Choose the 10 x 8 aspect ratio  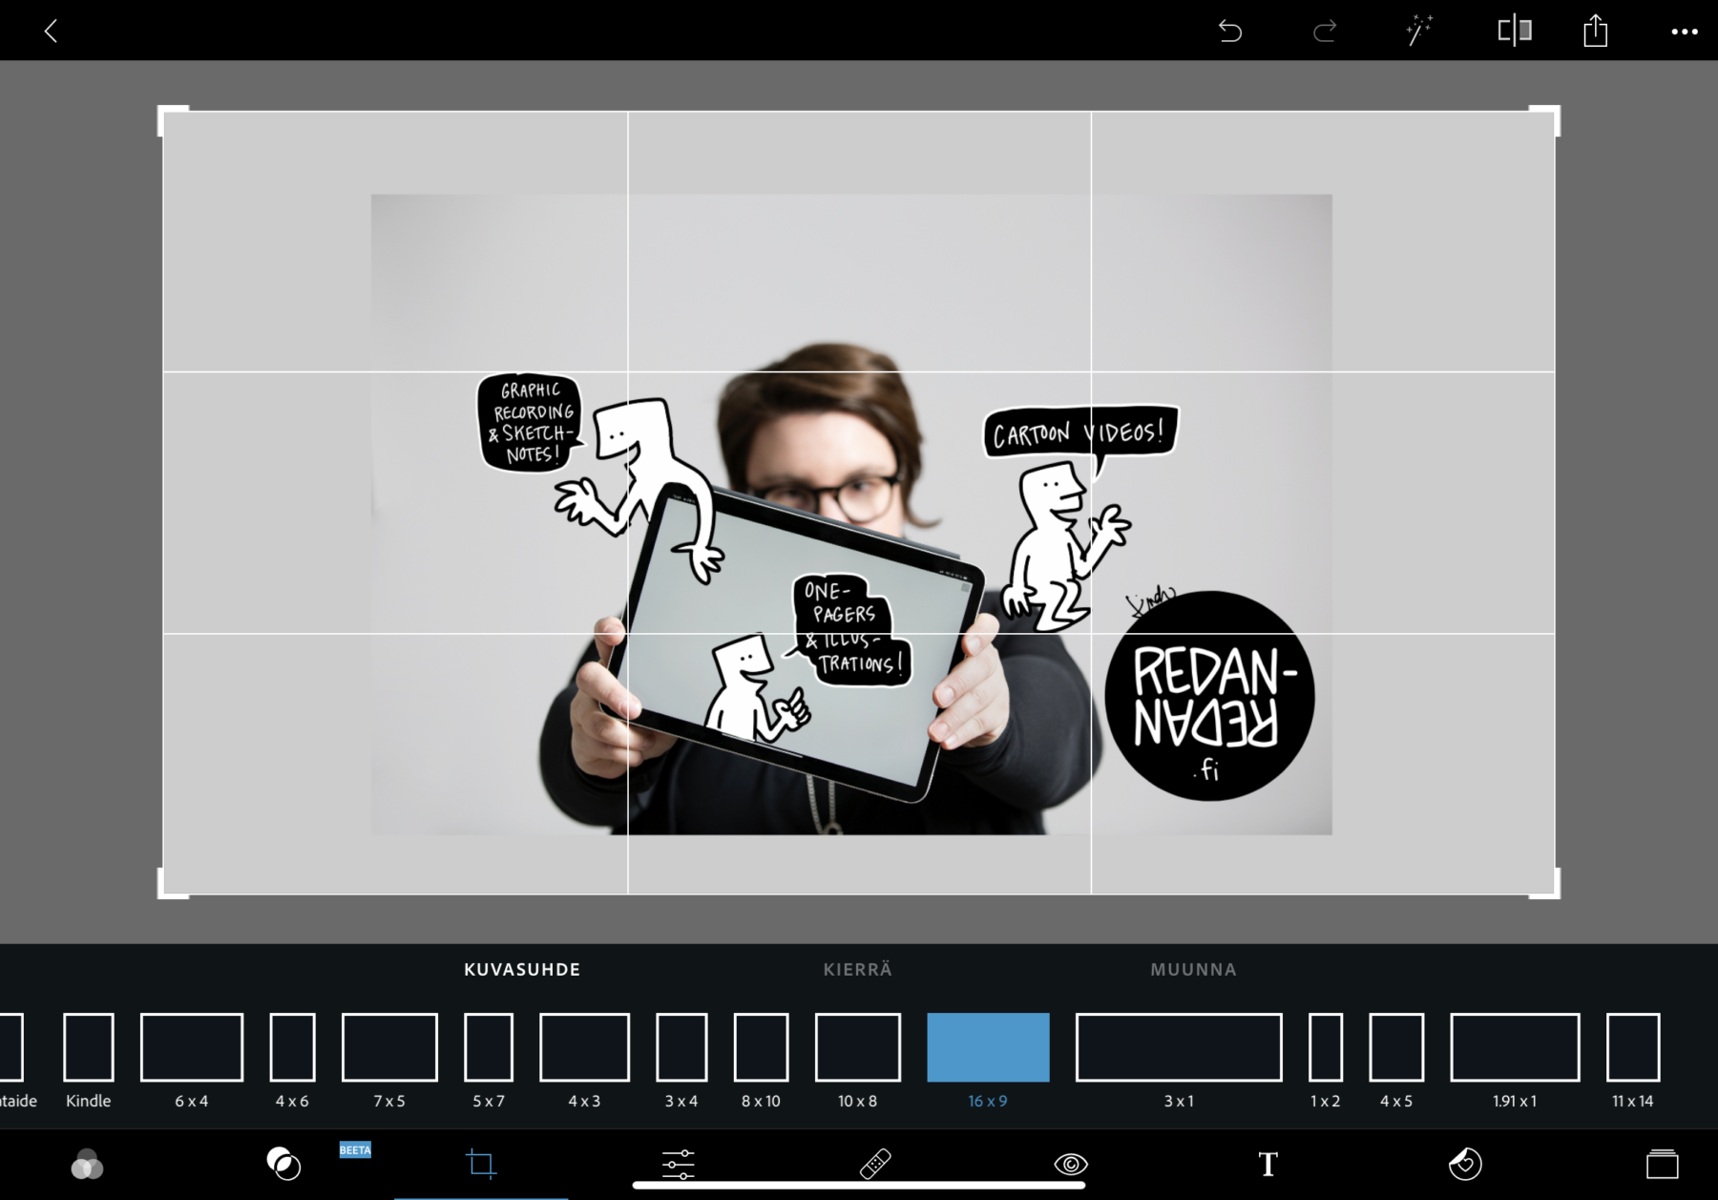point(858,1060)
